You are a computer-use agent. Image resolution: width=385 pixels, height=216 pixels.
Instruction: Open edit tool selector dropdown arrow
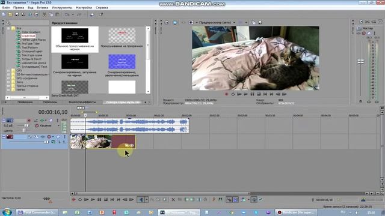coord(147,200)
